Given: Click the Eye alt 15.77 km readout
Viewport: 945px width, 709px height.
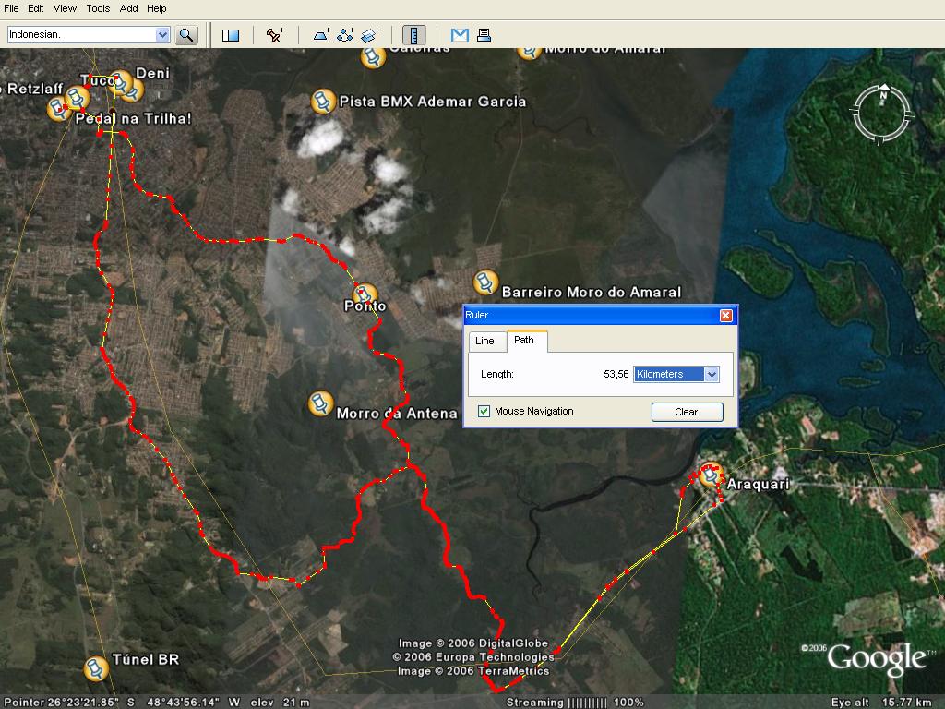Looking at the screenshot, I should [x=881, y=703].
